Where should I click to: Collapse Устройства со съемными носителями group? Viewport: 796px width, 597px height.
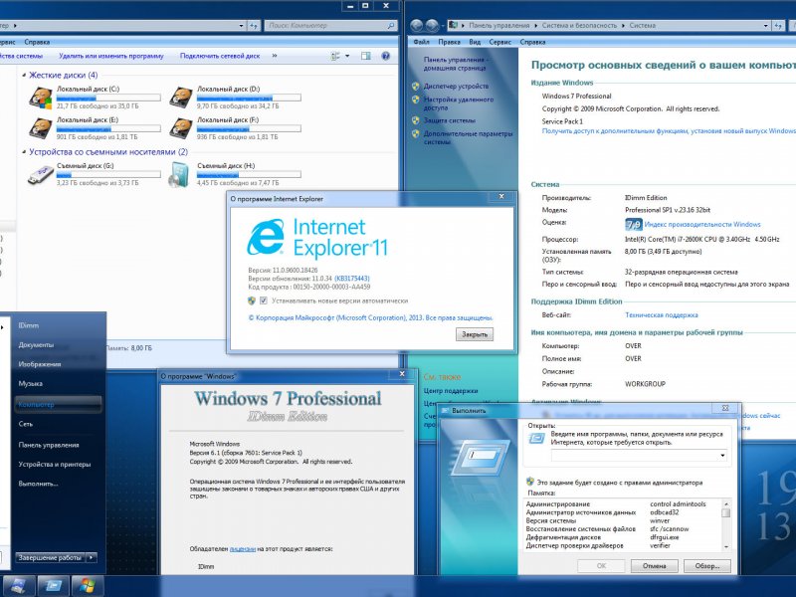click(x=24, y=152)
